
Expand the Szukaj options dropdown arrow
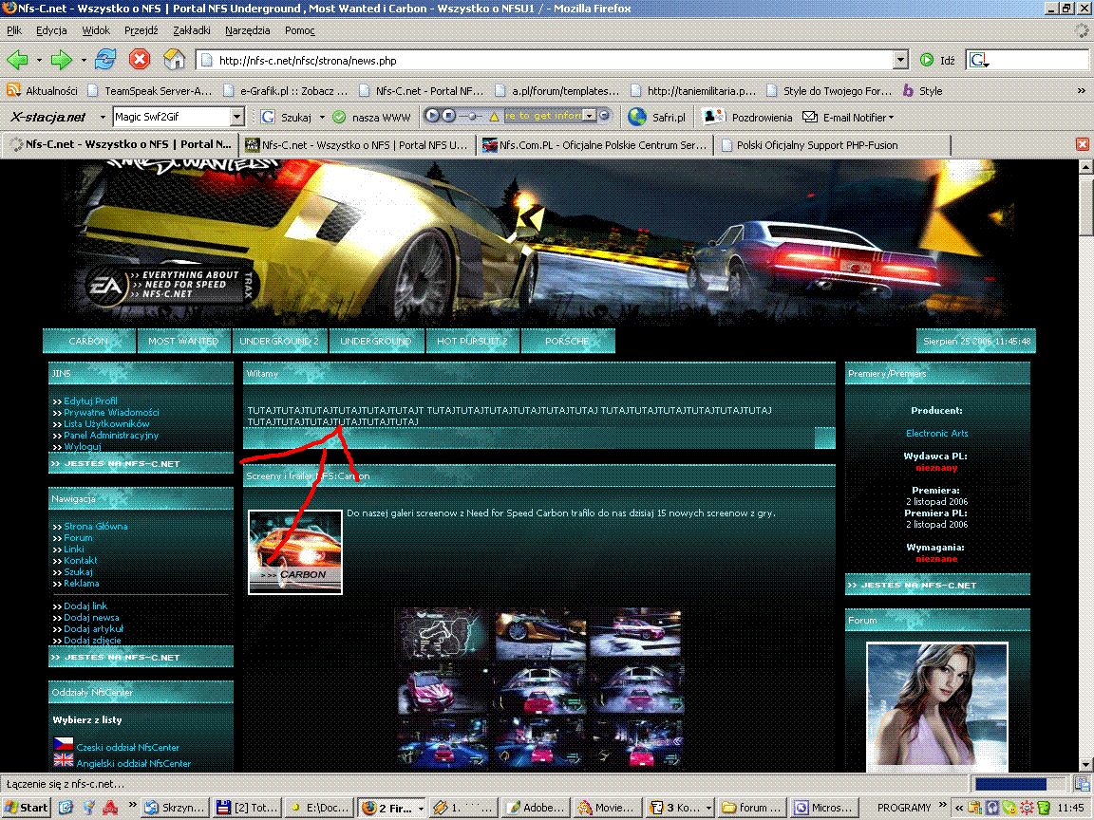(x=322, y=117)
